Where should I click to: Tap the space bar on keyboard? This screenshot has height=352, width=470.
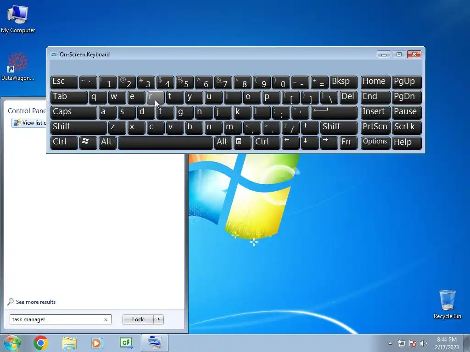tap(165, 143)
